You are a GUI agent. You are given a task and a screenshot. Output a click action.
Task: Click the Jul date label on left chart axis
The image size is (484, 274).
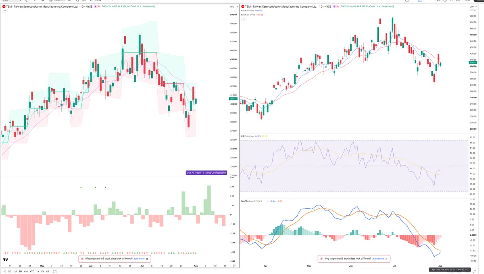(x=142, y=266)
